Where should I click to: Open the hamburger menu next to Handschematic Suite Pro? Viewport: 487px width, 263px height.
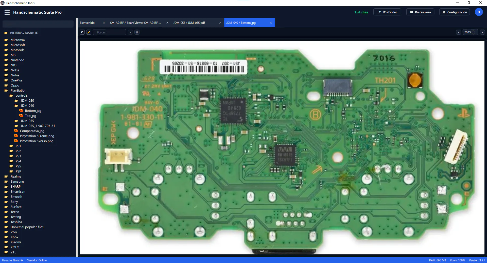point(7,12)
